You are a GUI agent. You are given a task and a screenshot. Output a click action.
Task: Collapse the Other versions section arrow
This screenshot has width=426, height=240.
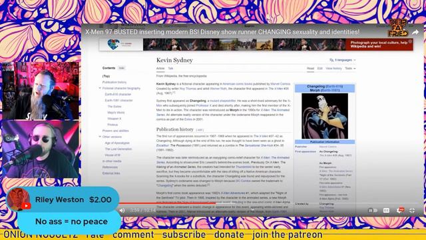coord(100,137)
